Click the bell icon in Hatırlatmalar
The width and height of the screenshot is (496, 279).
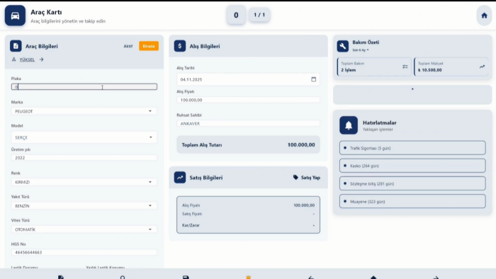[x=349, y=125]
